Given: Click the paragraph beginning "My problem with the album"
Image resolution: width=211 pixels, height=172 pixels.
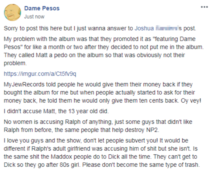Looking at the screenshot, I should click(104, 51).
